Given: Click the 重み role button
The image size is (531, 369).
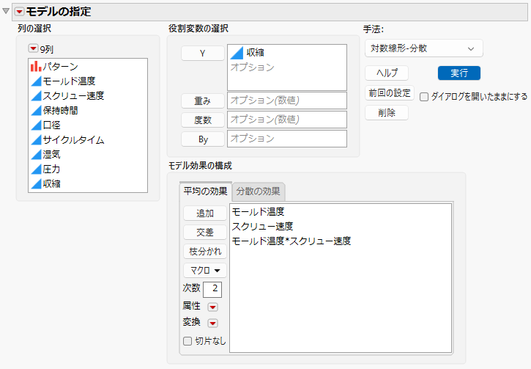Looking at the screenshot, I should 202,101.
